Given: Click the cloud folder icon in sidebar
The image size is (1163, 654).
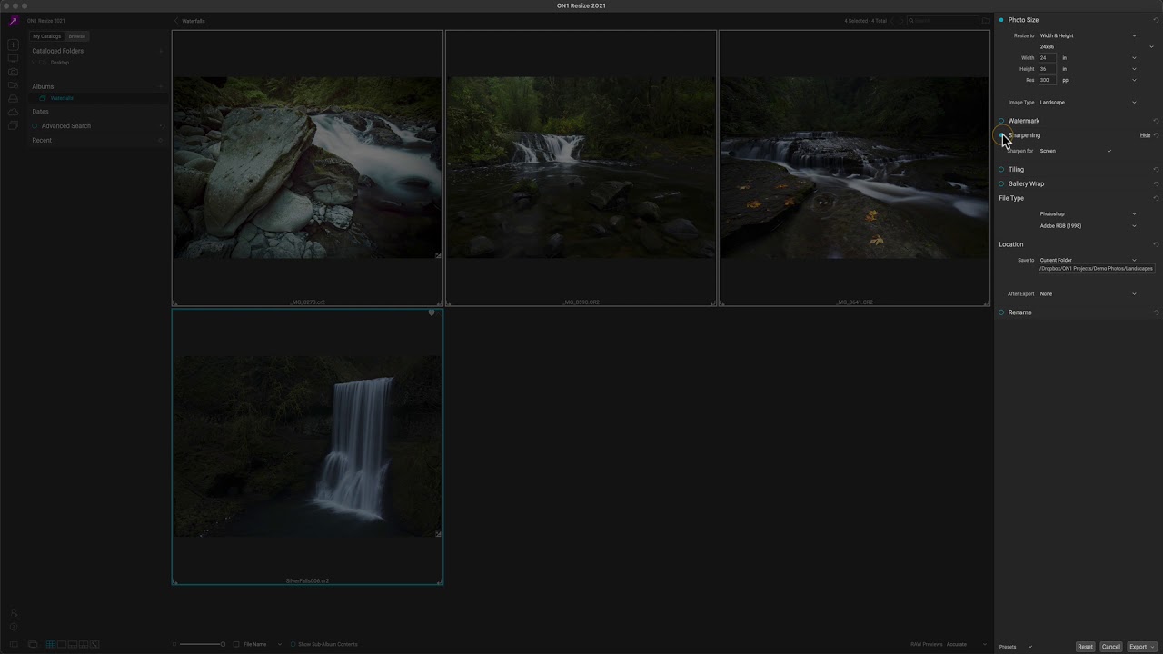Looking at the screenshot, I should coord(13,85).
